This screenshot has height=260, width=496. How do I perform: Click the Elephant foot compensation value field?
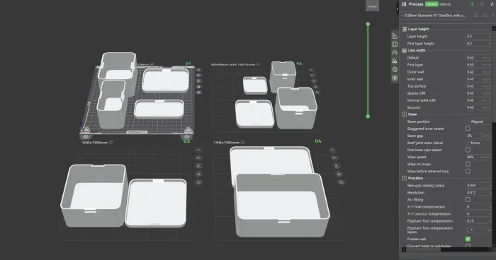[478, 221]
